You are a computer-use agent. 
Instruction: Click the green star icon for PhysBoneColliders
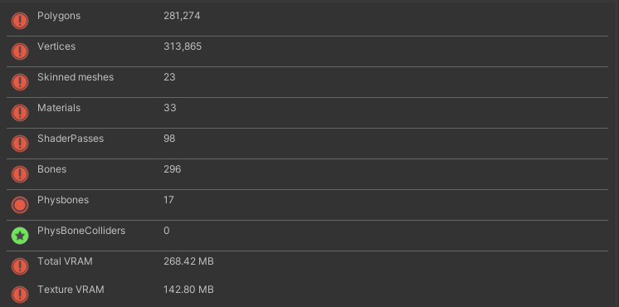pos(20,236)
